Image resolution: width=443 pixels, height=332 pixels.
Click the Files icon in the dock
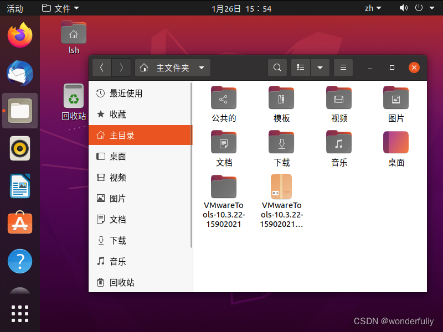point(20,111)
